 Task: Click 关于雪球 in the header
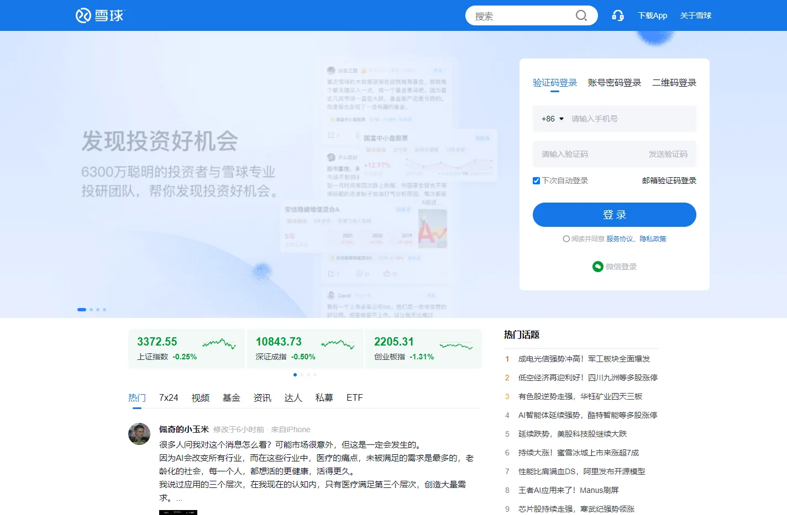click(x=696, y=15)
